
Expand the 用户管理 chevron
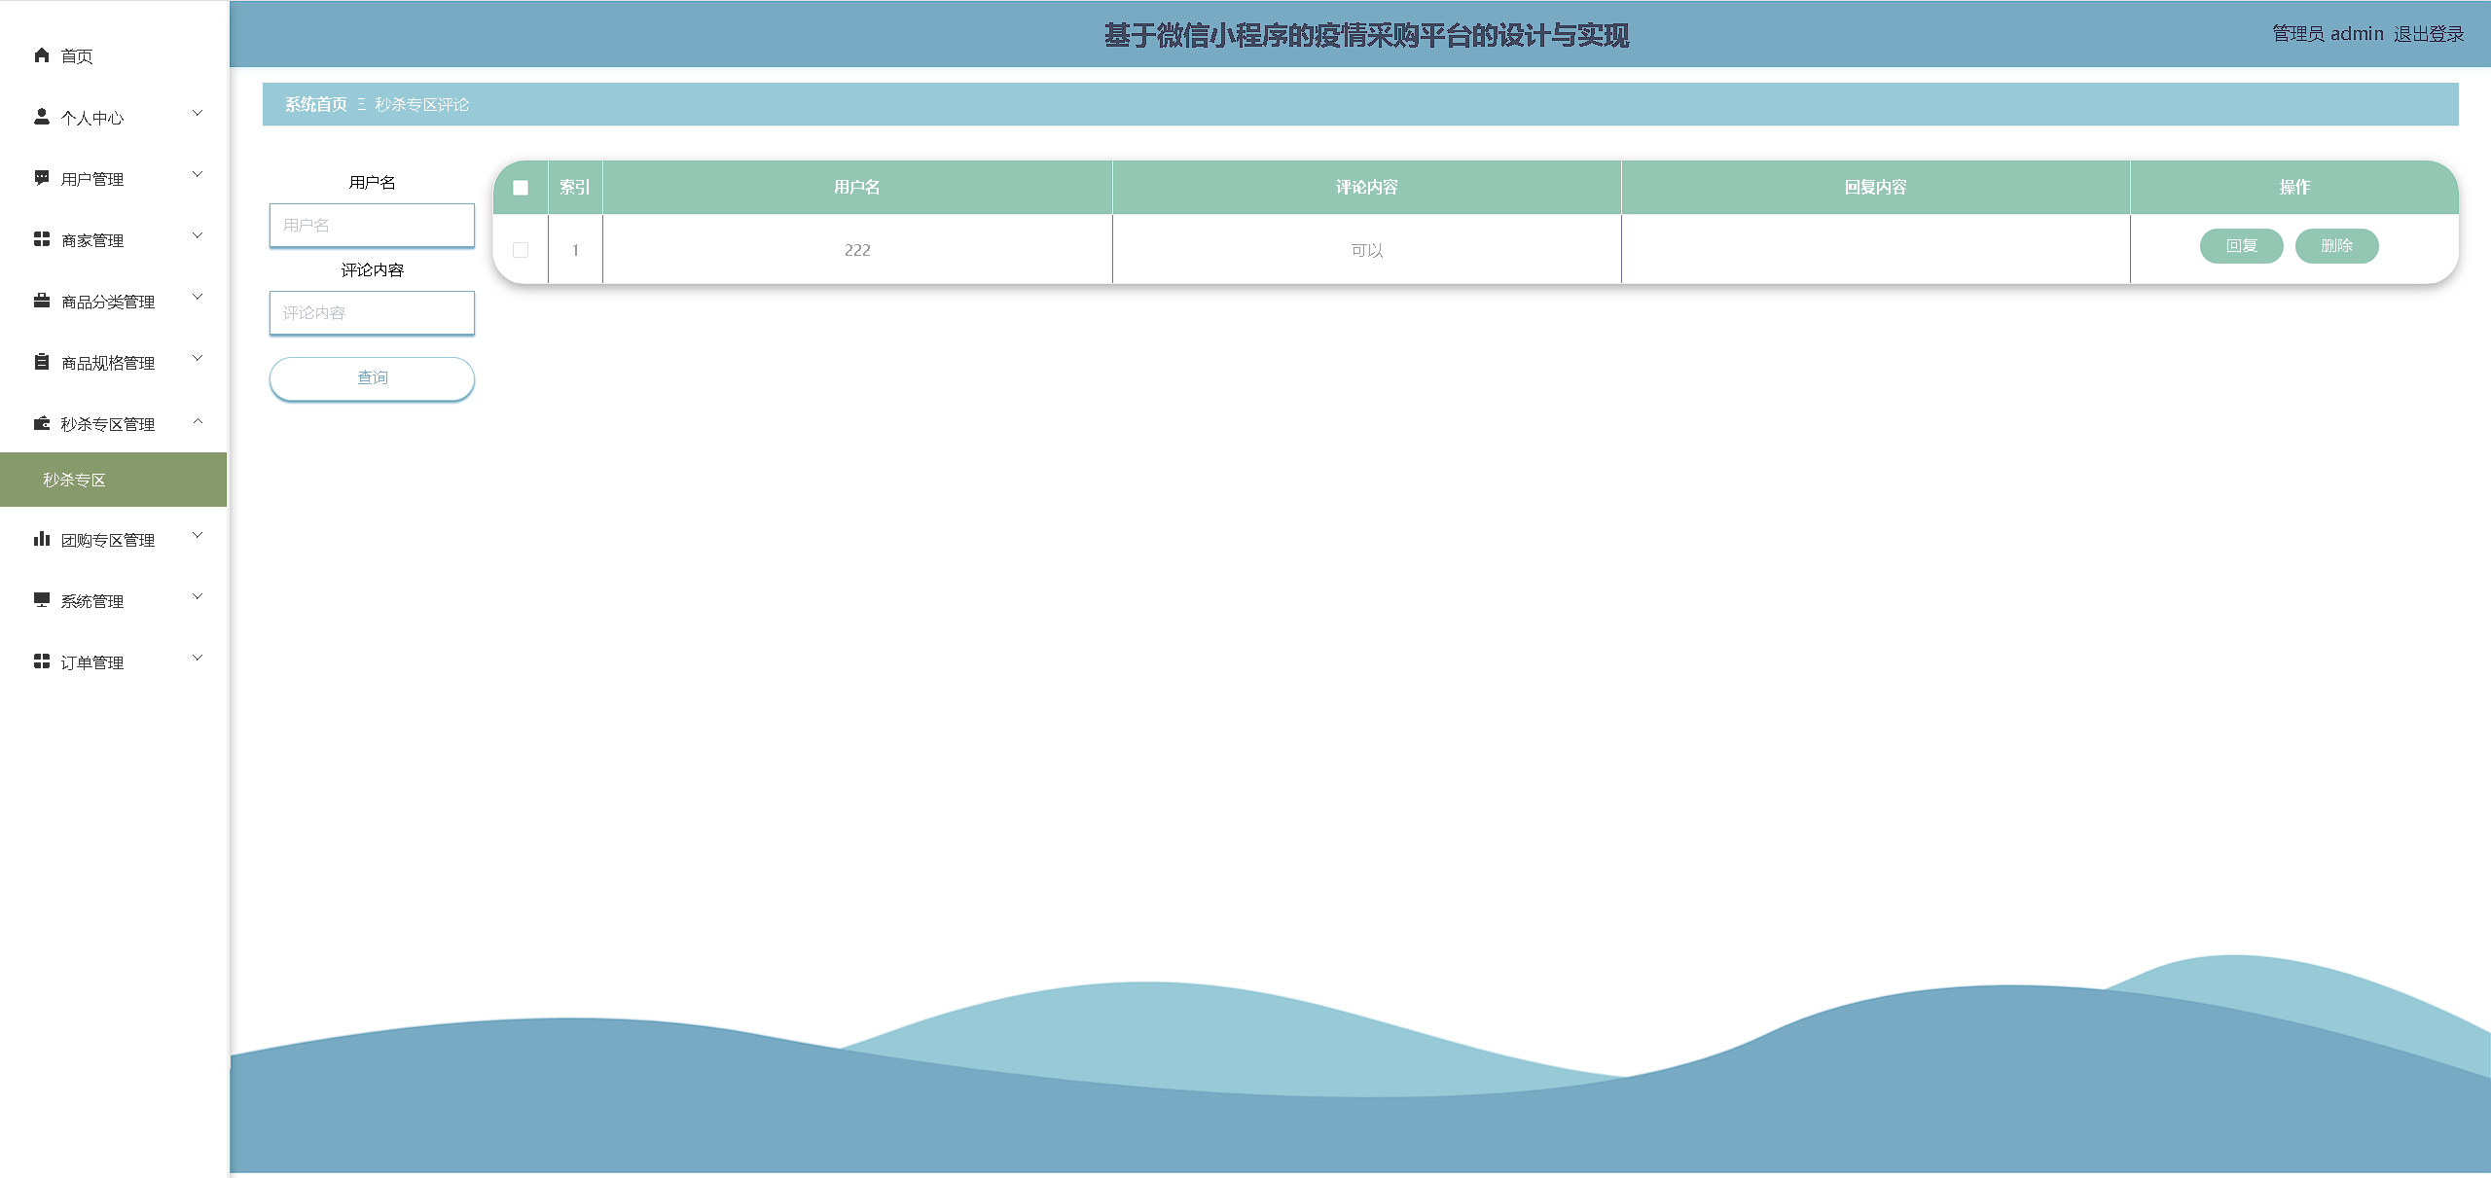pyautogui.click(x=198, y=175)
